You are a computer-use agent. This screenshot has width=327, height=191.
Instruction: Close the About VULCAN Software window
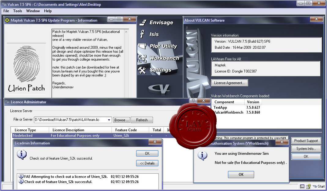point(316,19)
